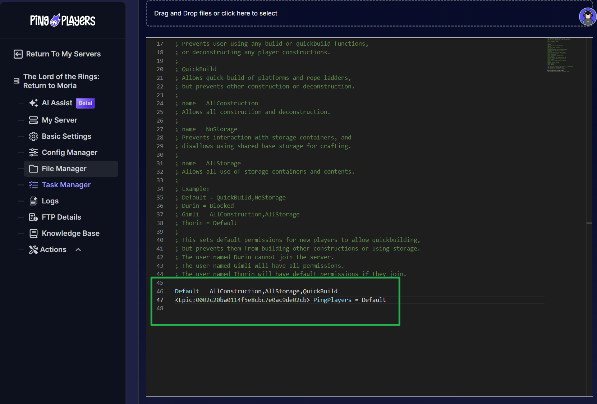Viewport: 597px width, 404px height.
Task: Click the Config Manager sliders icon
Action: [x=33, y=152]
